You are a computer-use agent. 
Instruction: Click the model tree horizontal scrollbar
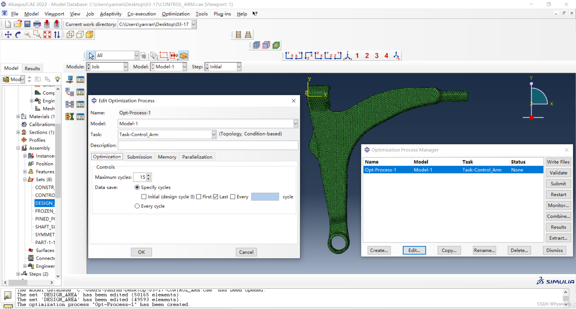pos(29,283)
